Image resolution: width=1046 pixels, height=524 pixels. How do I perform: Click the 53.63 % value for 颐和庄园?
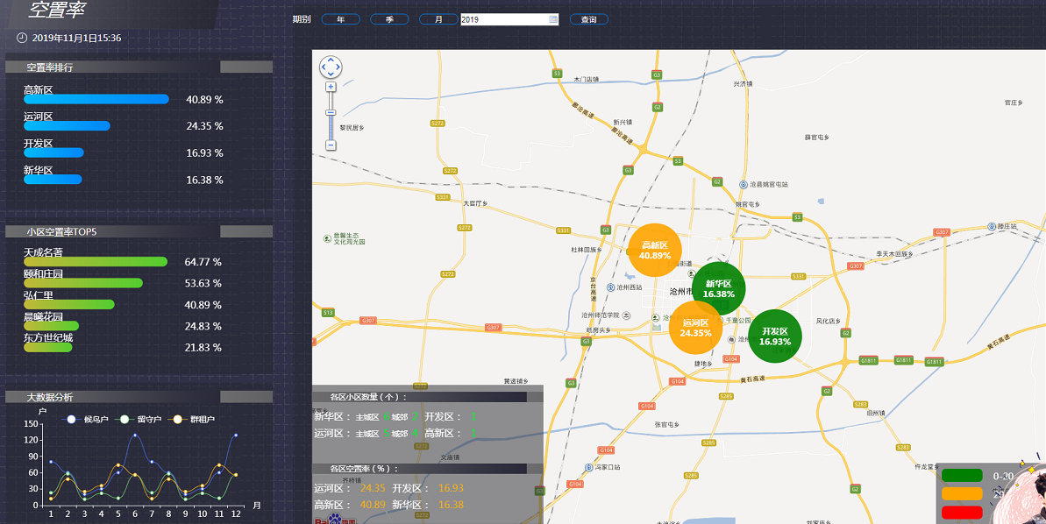coord(203,283)
